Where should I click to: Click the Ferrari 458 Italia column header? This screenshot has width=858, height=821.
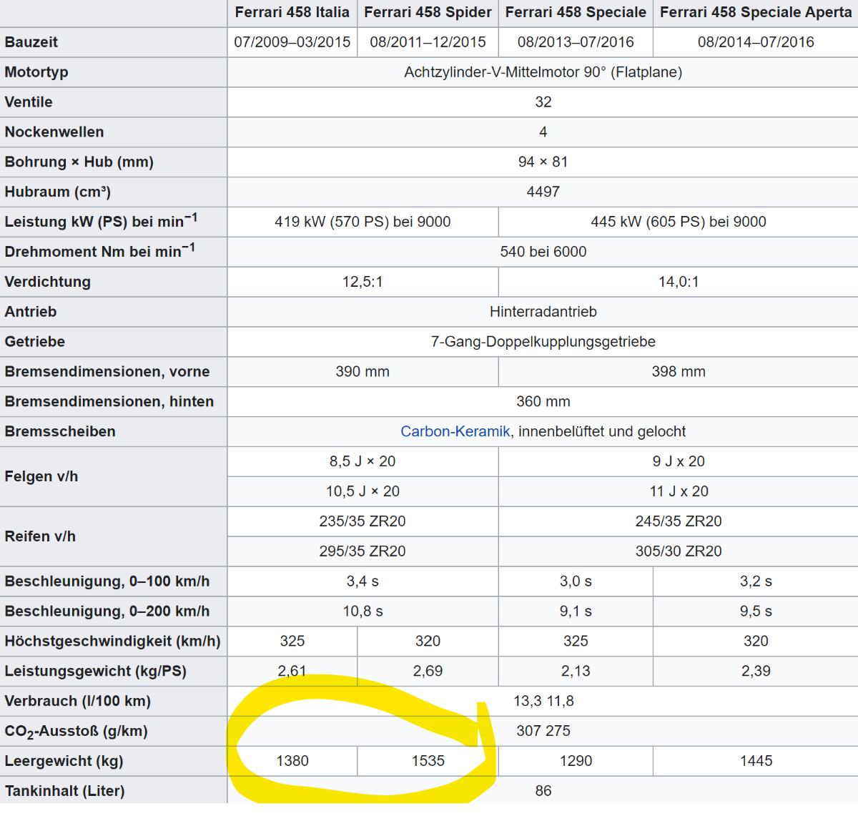(x=292, y=12)
